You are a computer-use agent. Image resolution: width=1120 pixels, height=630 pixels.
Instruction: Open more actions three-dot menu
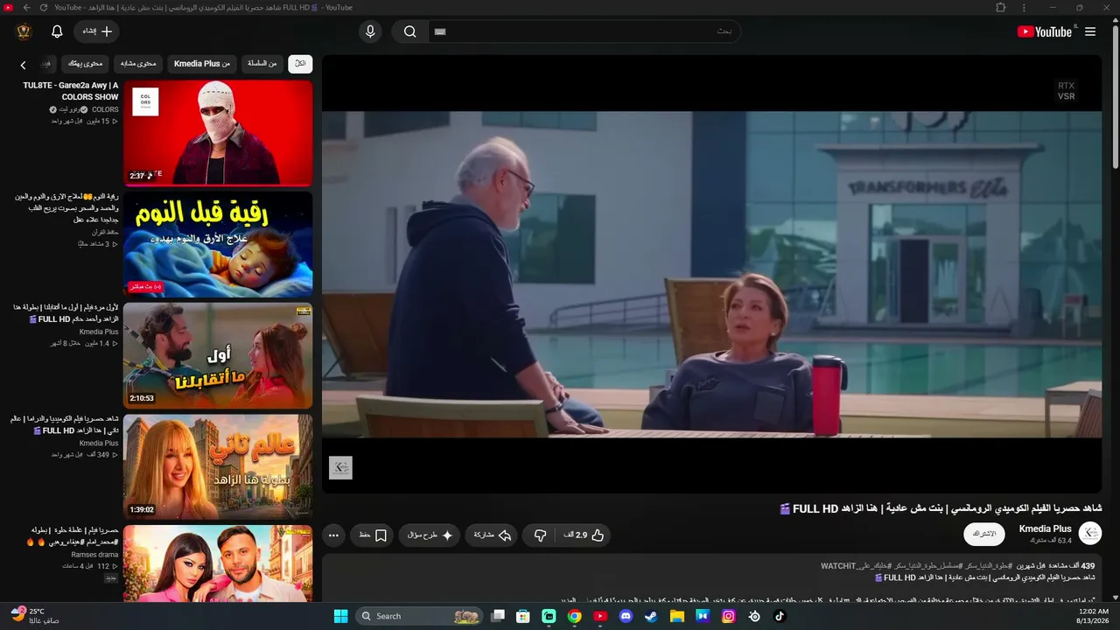tap(333, 535)
